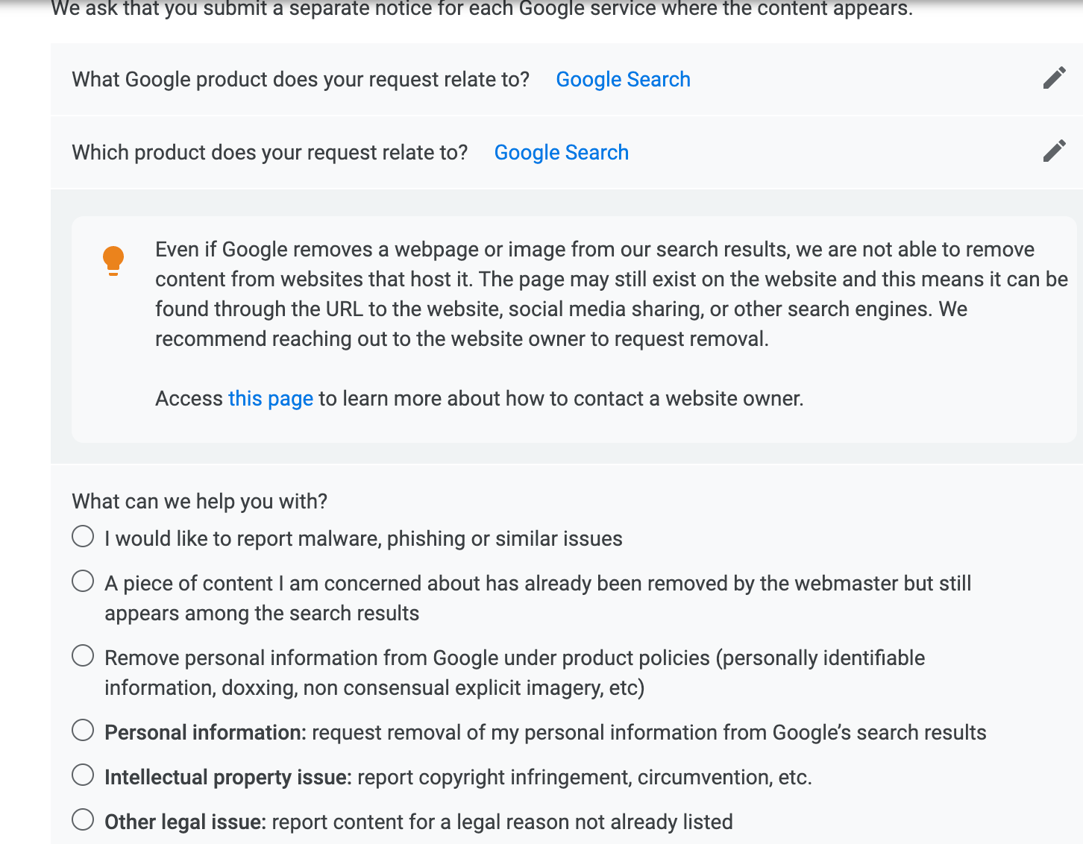Click the orange lightbulb tip icon
1083x844 pixels.
click(x=113, y=261)
